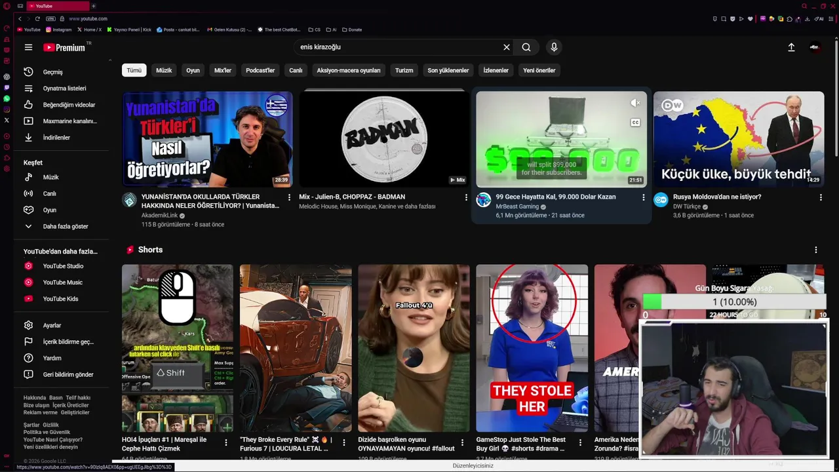Select the Aksiyon-macera oyunları chip
Viewport: 839px width, 472px height.
click(x=349, y=70)
